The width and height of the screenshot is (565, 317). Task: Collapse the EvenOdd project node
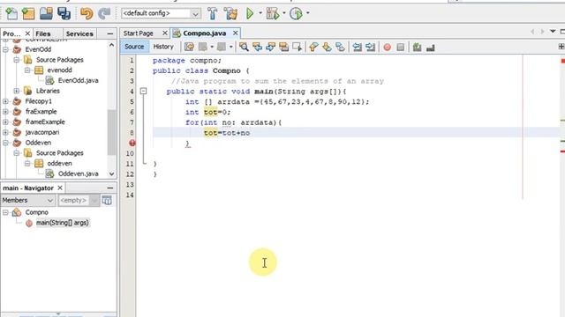pos(6,49)
